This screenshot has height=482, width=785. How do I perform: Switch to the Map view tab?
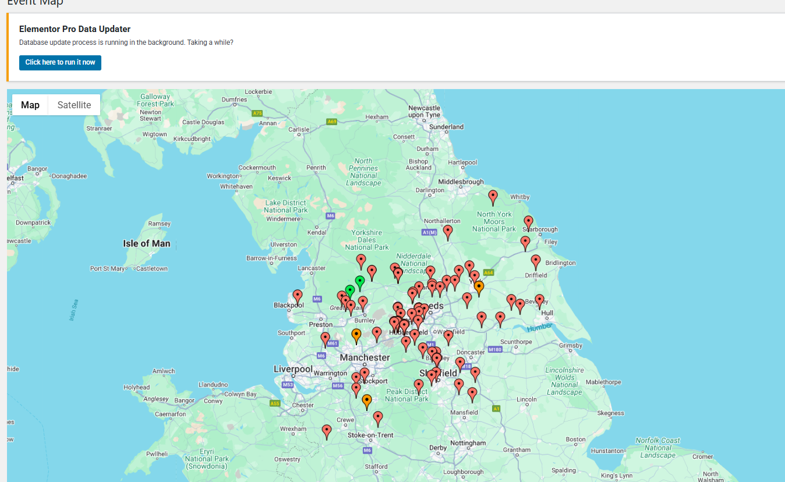click(30, 105)
